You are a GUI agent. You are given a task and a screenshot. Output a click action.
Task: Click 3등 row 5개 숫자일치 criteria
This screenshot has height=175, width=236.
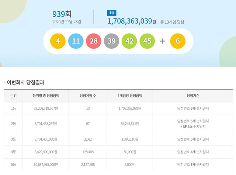[x=193, y=139]
